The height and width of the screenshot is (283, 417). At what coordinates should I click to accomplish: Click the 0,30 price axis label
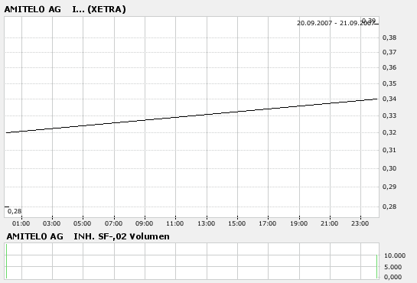pyautogui.click(x=389, y=168)
